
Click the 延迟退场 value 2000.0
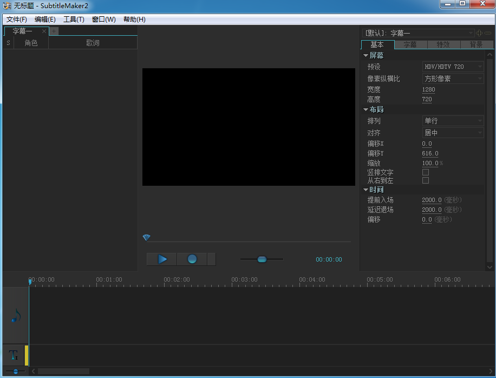[x=432, y=210]
